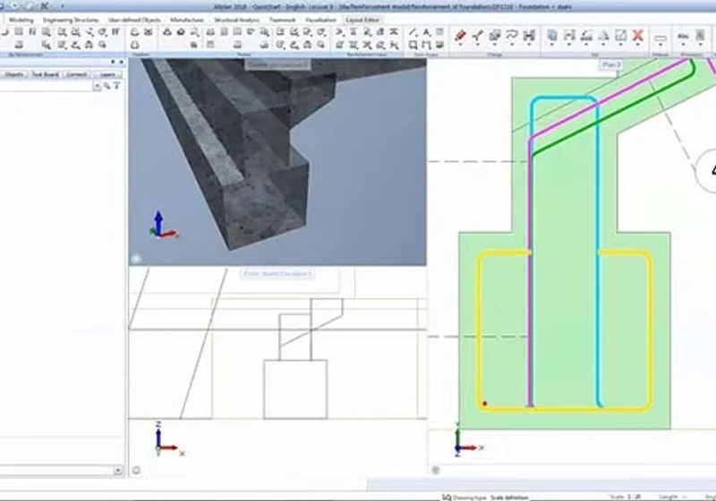Select the rightmost ribbon icon after Abc
Screen dimensions: 716x501
click(x=700, y=35)
